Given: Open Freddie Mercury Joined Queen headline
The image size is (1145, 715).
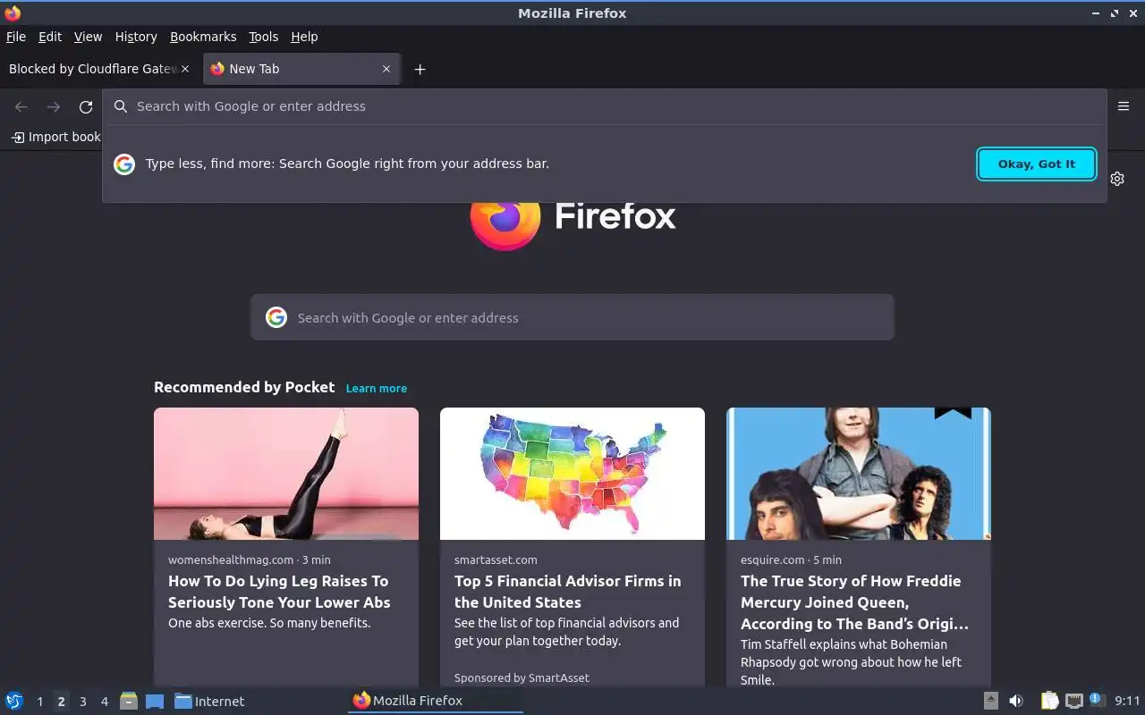Looking at the screenshot, I should [854, 602].
